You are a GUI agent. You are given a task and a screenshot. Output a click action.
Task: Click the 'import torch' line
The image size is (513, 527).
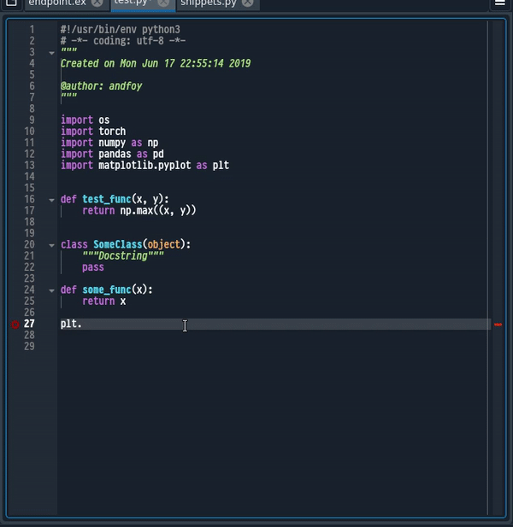pos(93,132)
